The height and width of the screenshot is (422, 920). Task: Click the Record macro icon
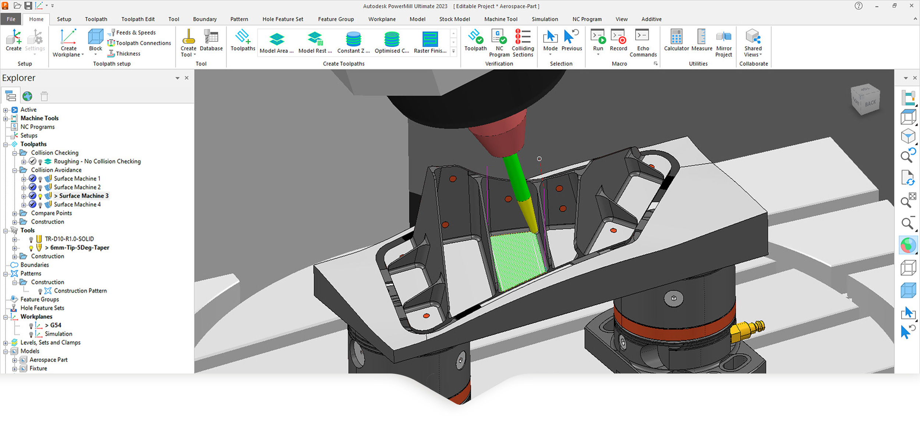click(x=618, y=40)
